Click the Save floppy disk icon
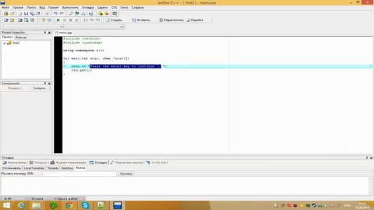The image size is (374, 210). 26,14
